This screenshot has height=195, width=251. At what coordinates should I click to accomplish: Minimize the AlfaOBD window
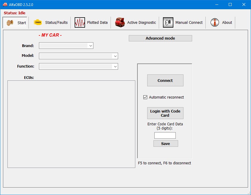click(217, 4)
